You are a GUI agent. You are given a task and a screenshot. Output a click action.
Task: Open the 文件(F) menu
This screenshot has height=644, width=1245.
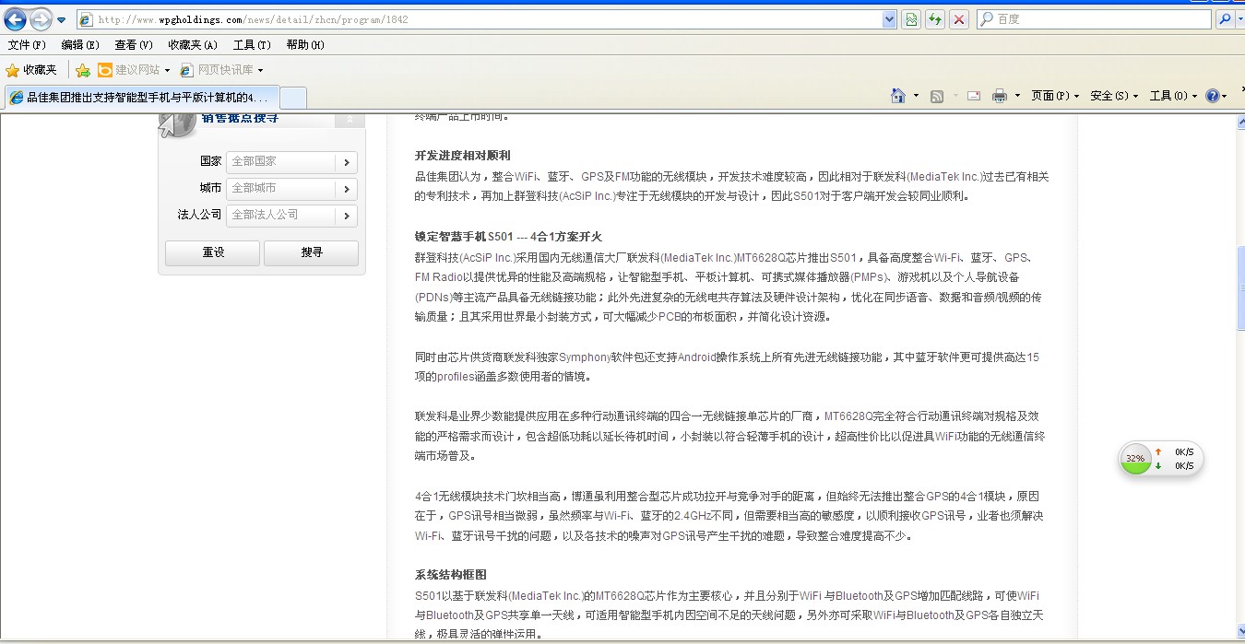click(x=27, y=45)
